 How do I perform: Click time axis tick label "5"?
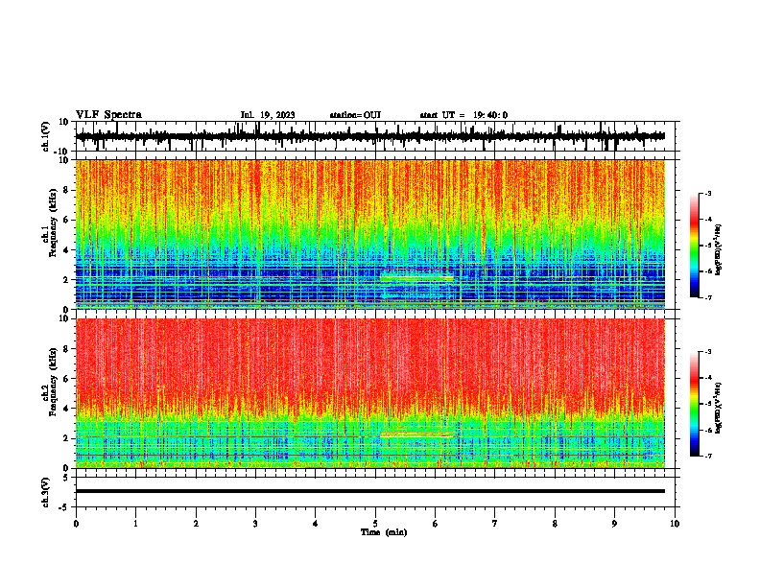tap(375, 524)
